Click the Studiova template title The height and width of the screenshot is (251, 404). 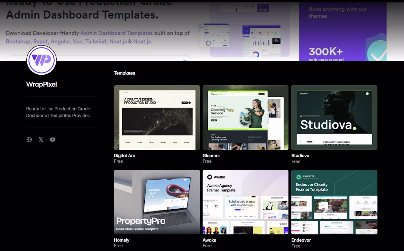[300, 156]
